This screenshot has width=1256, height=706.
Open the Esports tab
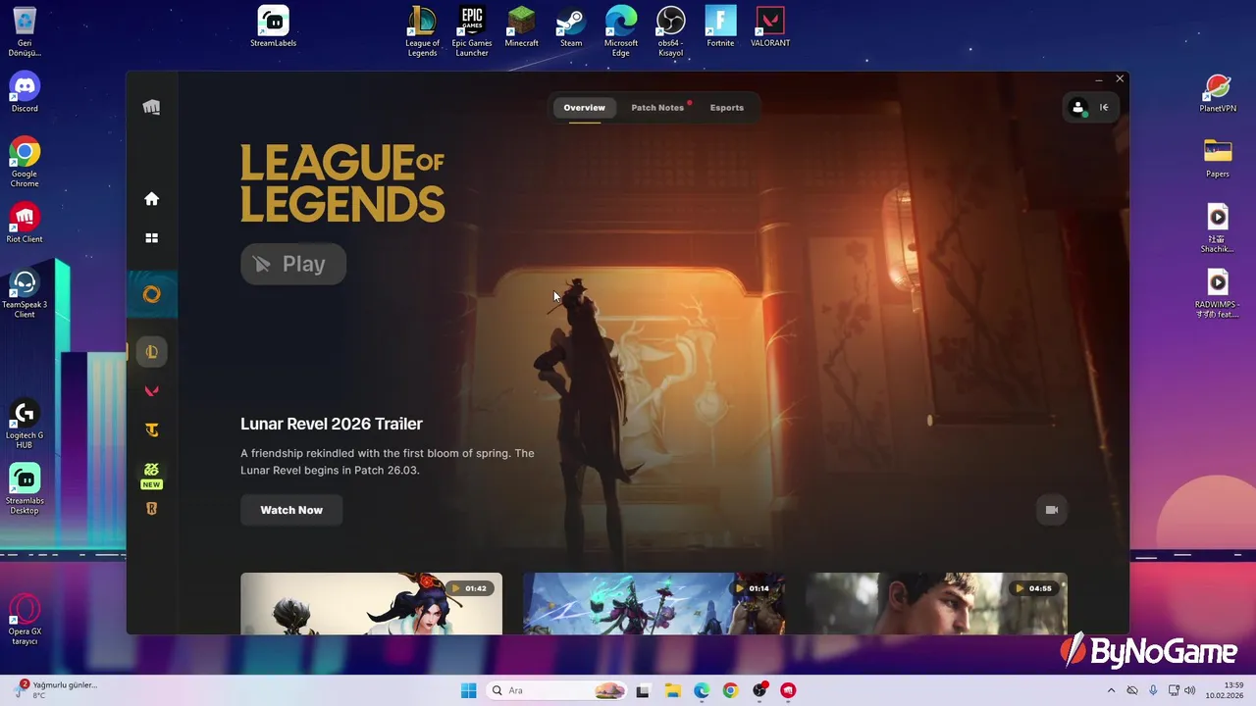(727, 108)
